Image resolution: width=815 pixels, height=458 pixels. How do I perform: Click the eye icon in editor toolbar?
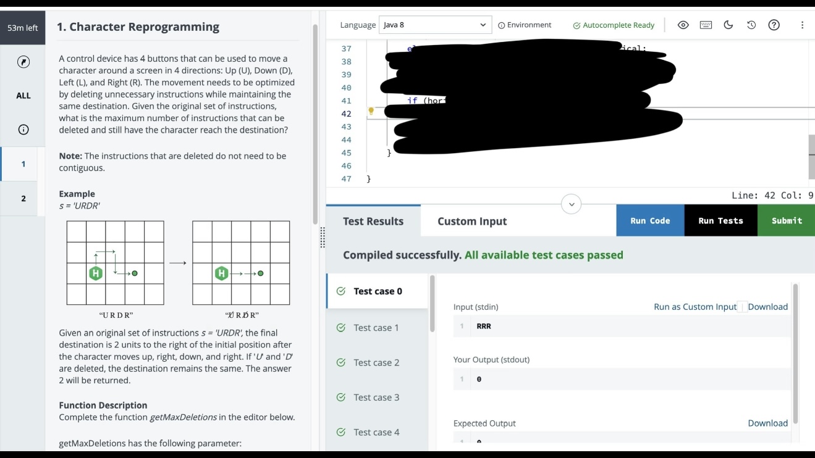683,25
